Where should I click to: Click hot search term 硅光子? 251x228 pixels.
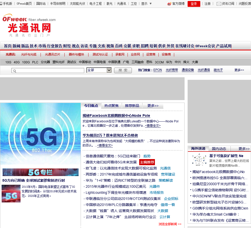(x=218, y=70)
